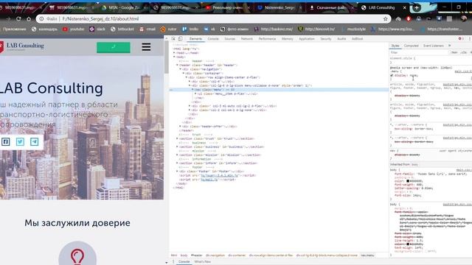Switch to the Memory DevTools tab
Viewport: 472px width, 265px height.
(287, 39)
